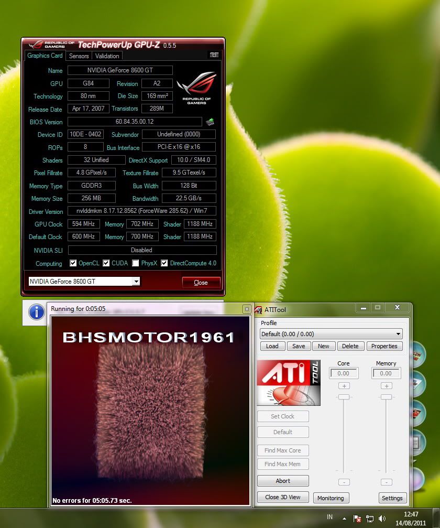Image resolution: width=440 pixels, height=528 pixels.
Task: Click the GPU-Z screenshot camera icon
Action: point(214,55)
